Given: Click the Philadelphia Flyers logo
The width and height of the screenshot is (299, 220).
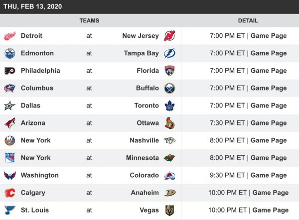Looking at the screenshot, I should point(10,71).
